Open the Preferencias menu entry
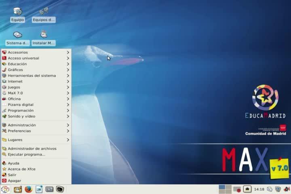Viewport: 291px width, 194px height. [x=36, y=131]
